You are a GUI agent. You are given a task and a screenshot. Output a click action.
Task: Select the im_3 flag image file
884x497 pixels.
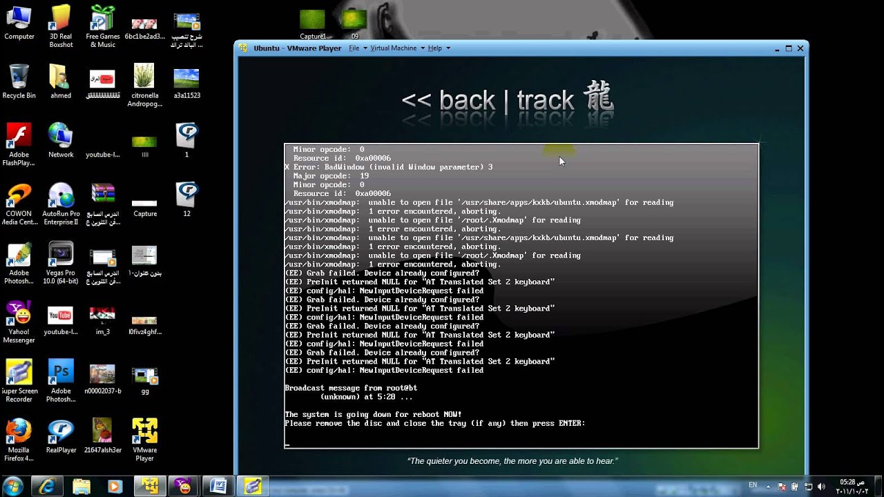point(103,319)
